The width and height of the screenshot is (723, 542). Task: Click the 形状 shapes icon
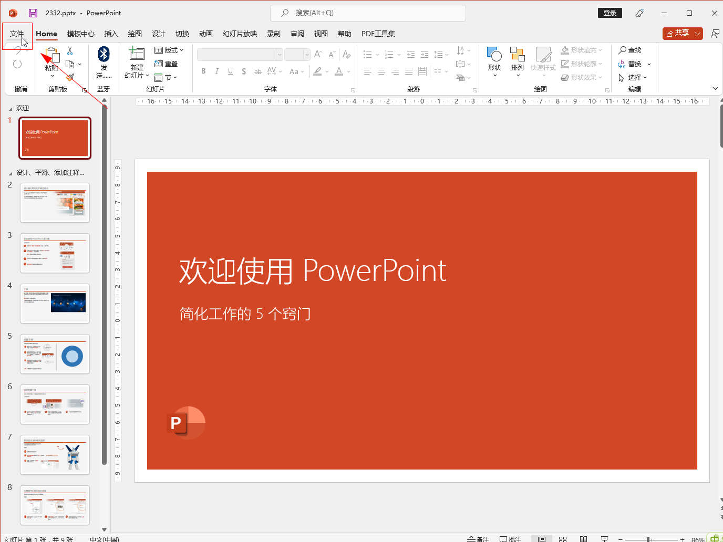[494, 54]
